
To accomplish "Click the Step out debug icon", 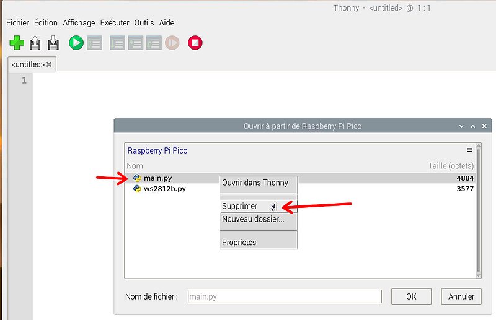I will tap(154, 43).
